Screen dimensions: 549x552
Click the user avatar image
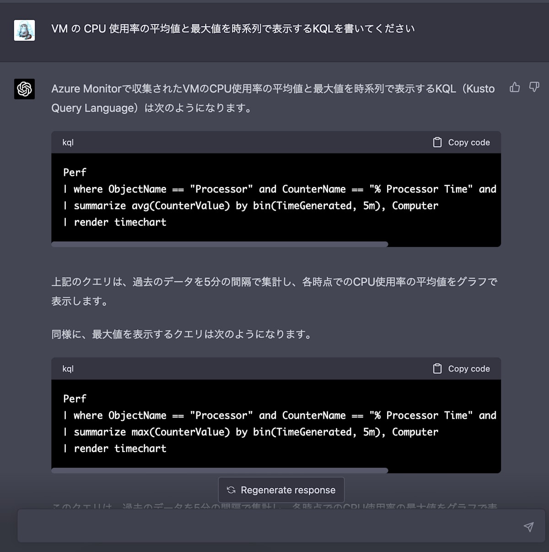(x=24, y=30)
